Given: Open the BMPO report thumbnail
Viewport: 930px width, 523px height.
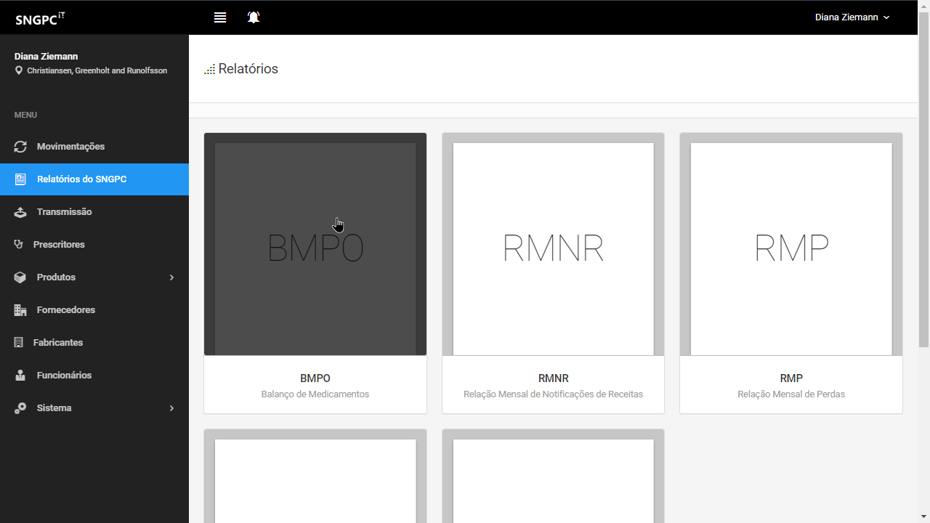Looking at the screenshot, I should click(x=315, y=244).
